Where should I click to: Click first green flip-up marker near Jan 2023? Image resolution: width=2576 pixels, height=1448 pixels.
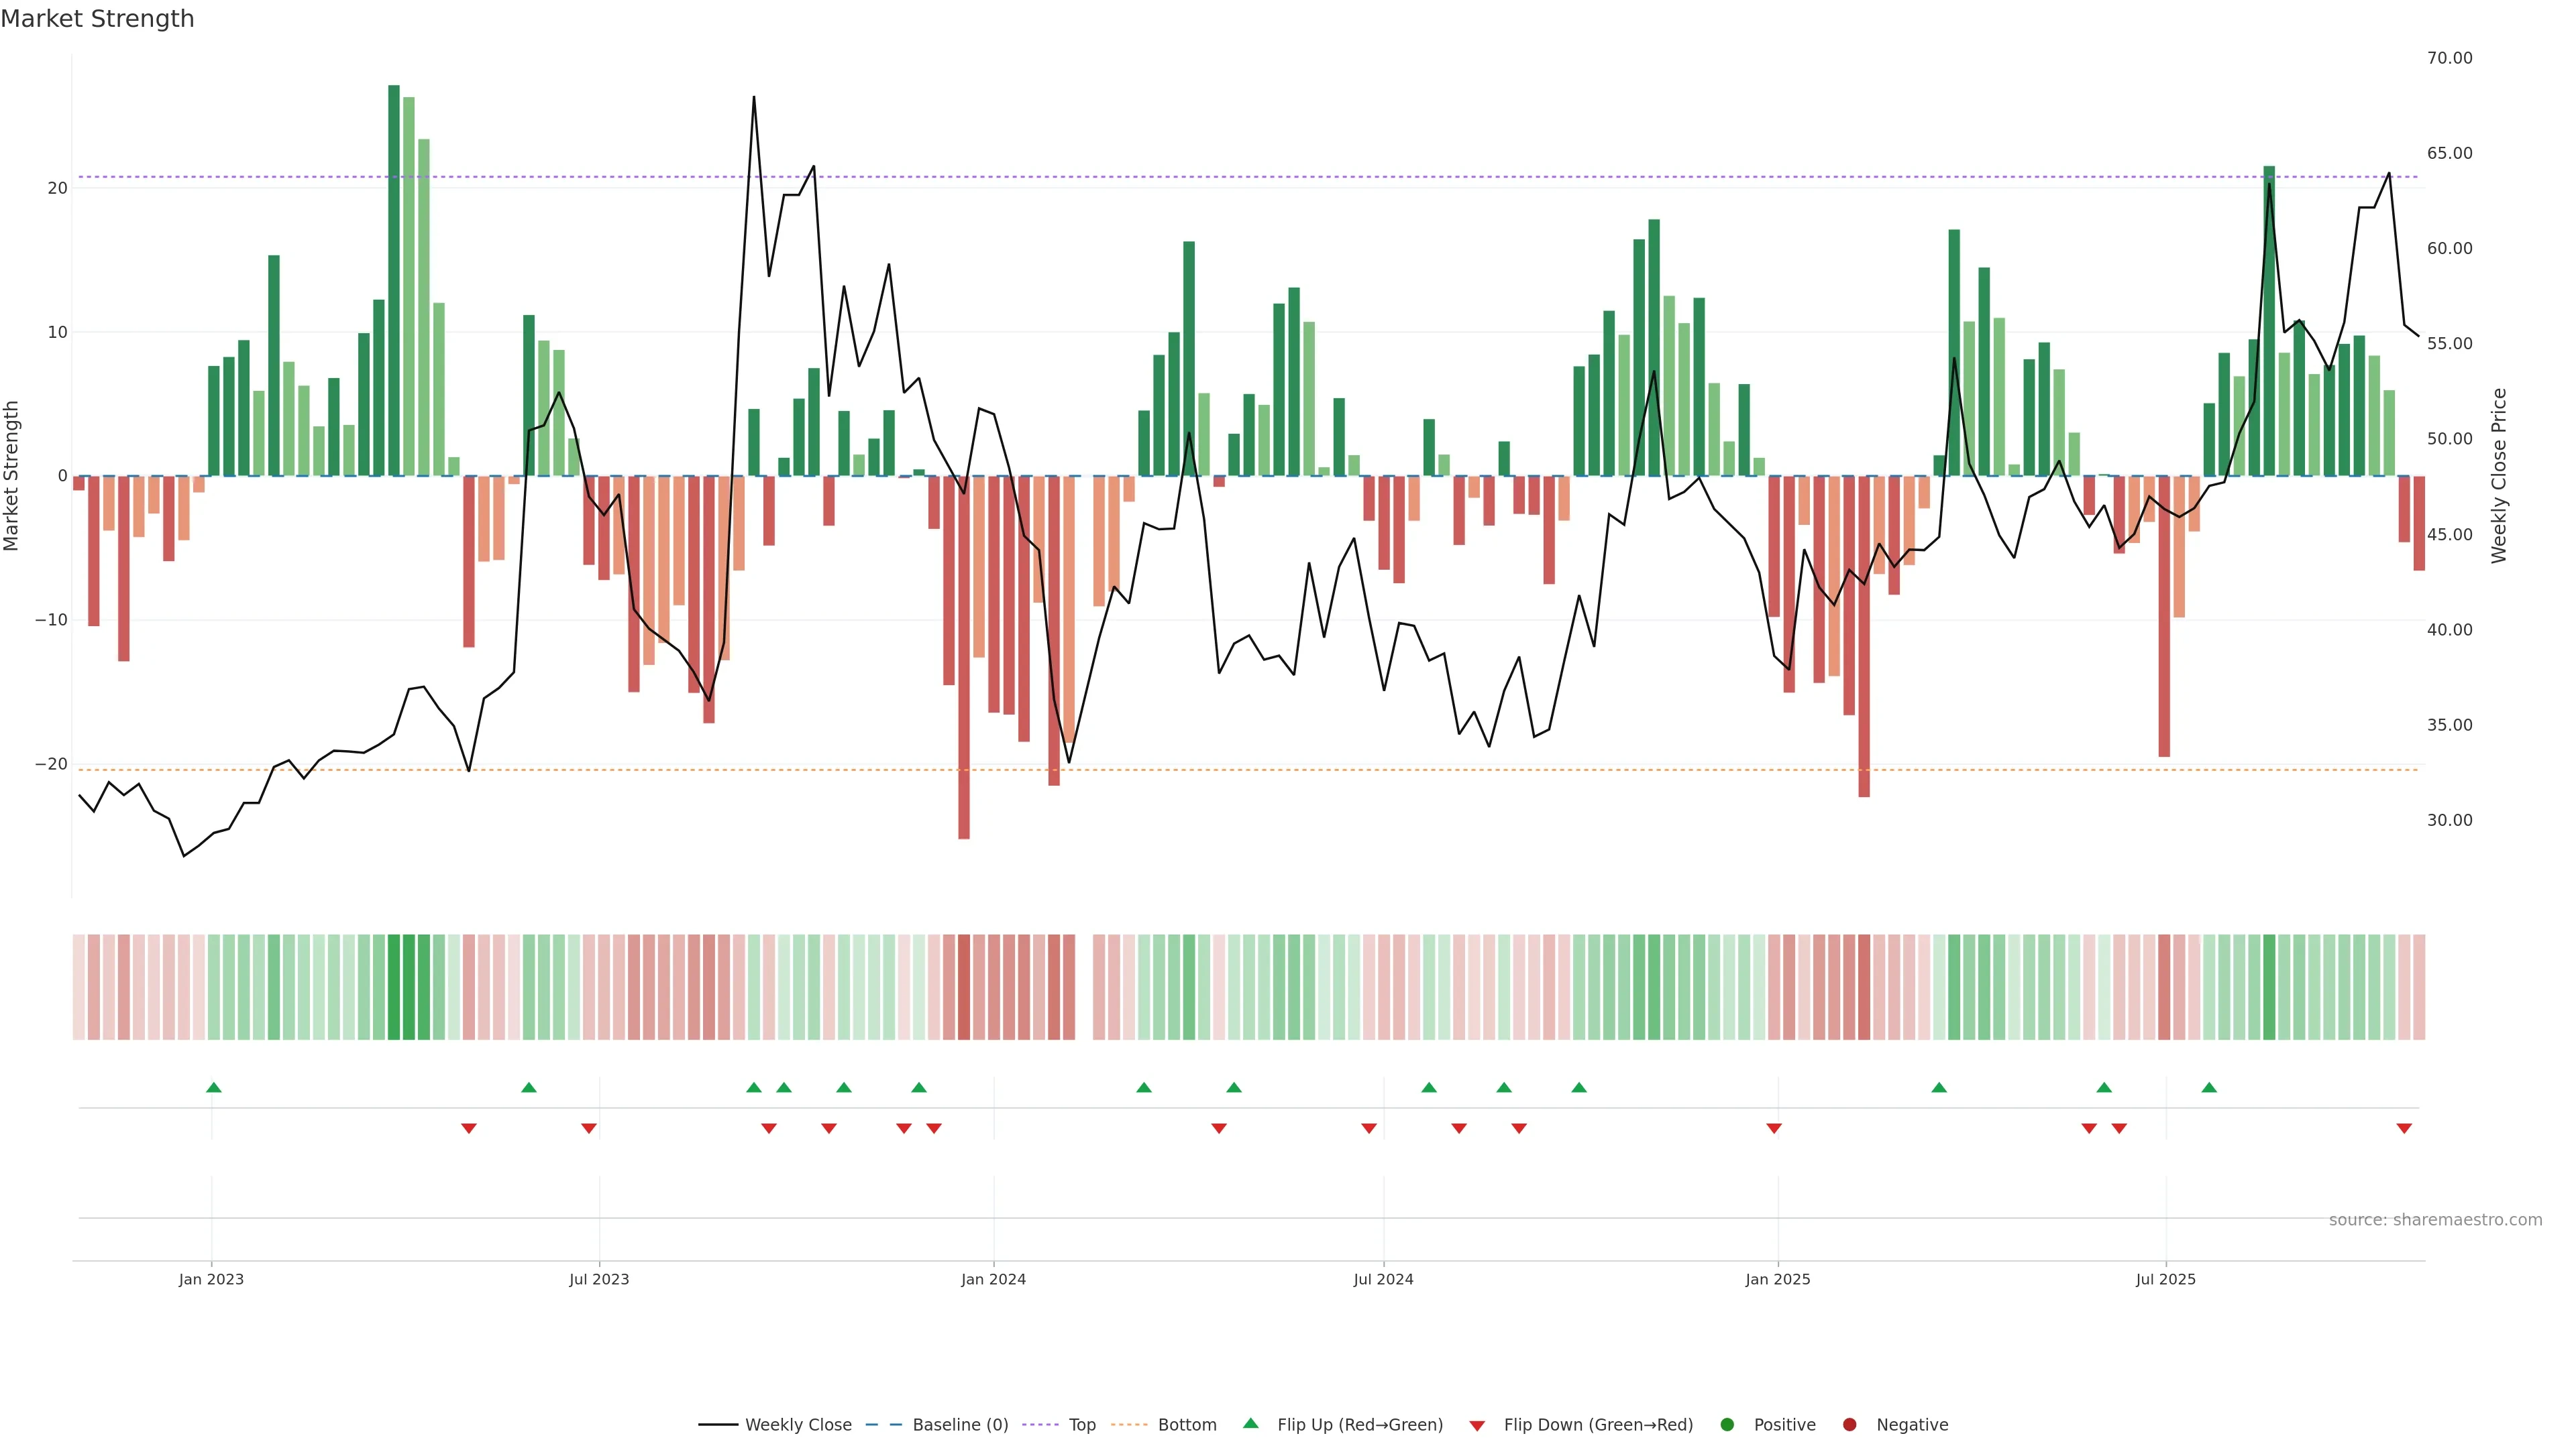click(213, 1087)
